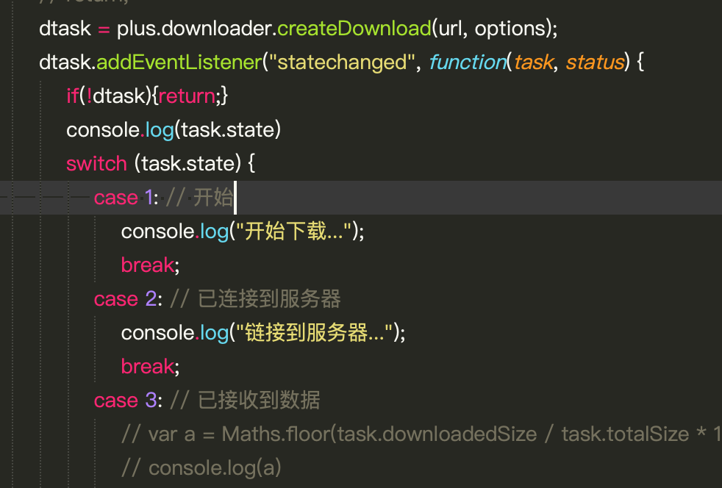
Task: Click the return keyword in the if statement
Action: (x=187, y=96)
